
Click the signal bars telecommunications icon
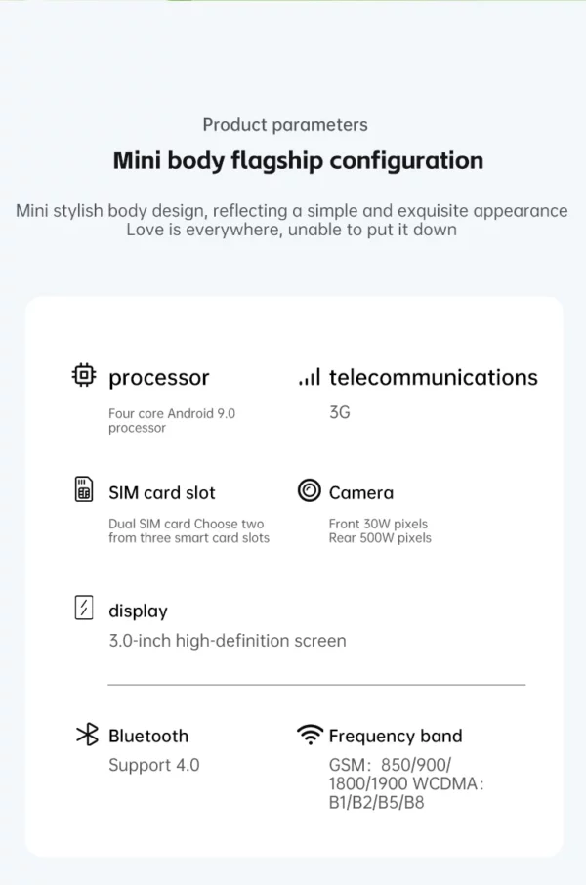310,376
